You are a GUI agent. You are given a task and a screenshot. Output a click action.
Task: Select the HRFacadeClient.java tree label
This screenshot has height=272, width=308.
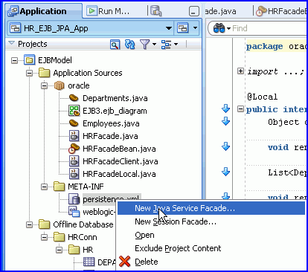tap(121, 161)
